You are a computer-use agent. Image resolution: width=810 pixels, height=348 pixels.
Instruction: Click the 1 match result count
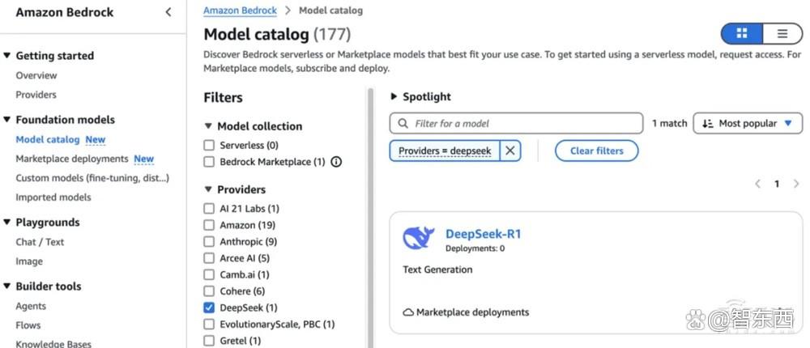pos(670,123)
